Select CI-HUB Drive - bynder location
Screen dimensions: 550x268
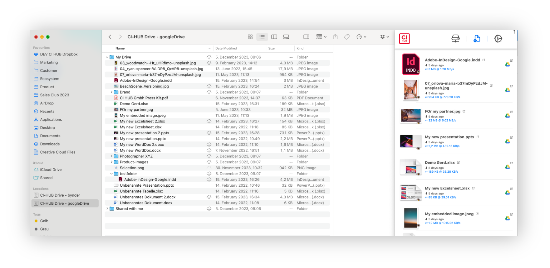pyautogui.click(x=60, y=195)
